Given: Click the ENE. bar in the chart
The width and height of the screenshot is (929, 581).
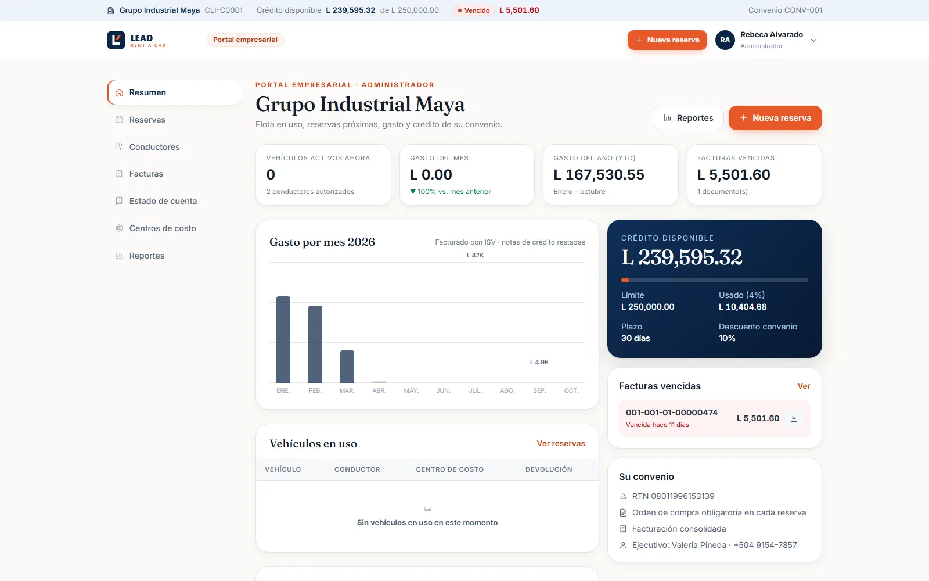Looking at the screenshot, I should [x=283, y=339].
